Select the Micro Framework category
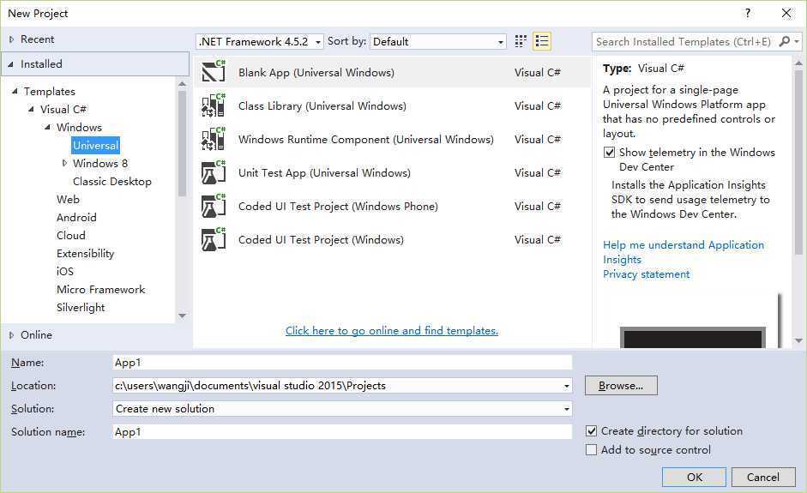807x493 pixels. 101,289
